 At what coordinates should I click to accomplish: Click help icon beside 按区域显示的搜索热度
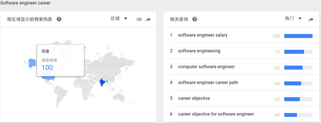(59, 19)
